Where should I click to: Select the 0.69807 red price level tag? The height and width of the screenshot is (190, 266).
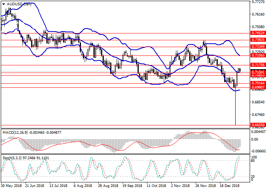coord(258,87)
